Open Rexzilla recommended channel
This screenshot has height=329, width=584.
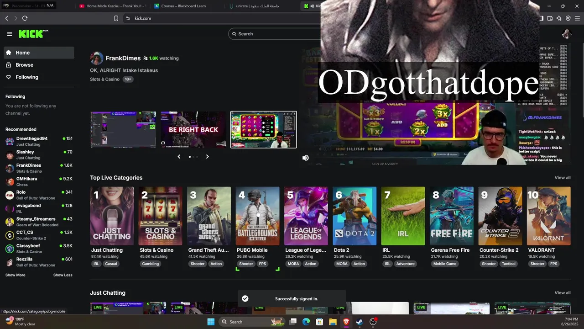tap(39, 262)
